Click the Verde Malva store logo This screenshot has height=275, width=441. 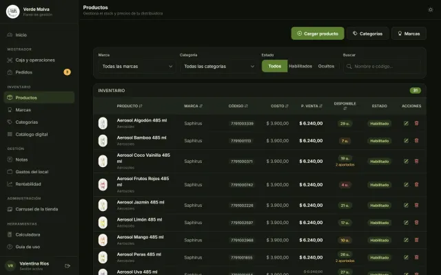[13, 12]
